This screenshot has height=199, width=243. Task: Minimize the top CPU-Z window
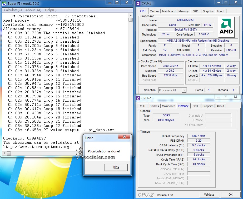coord(219,2)
